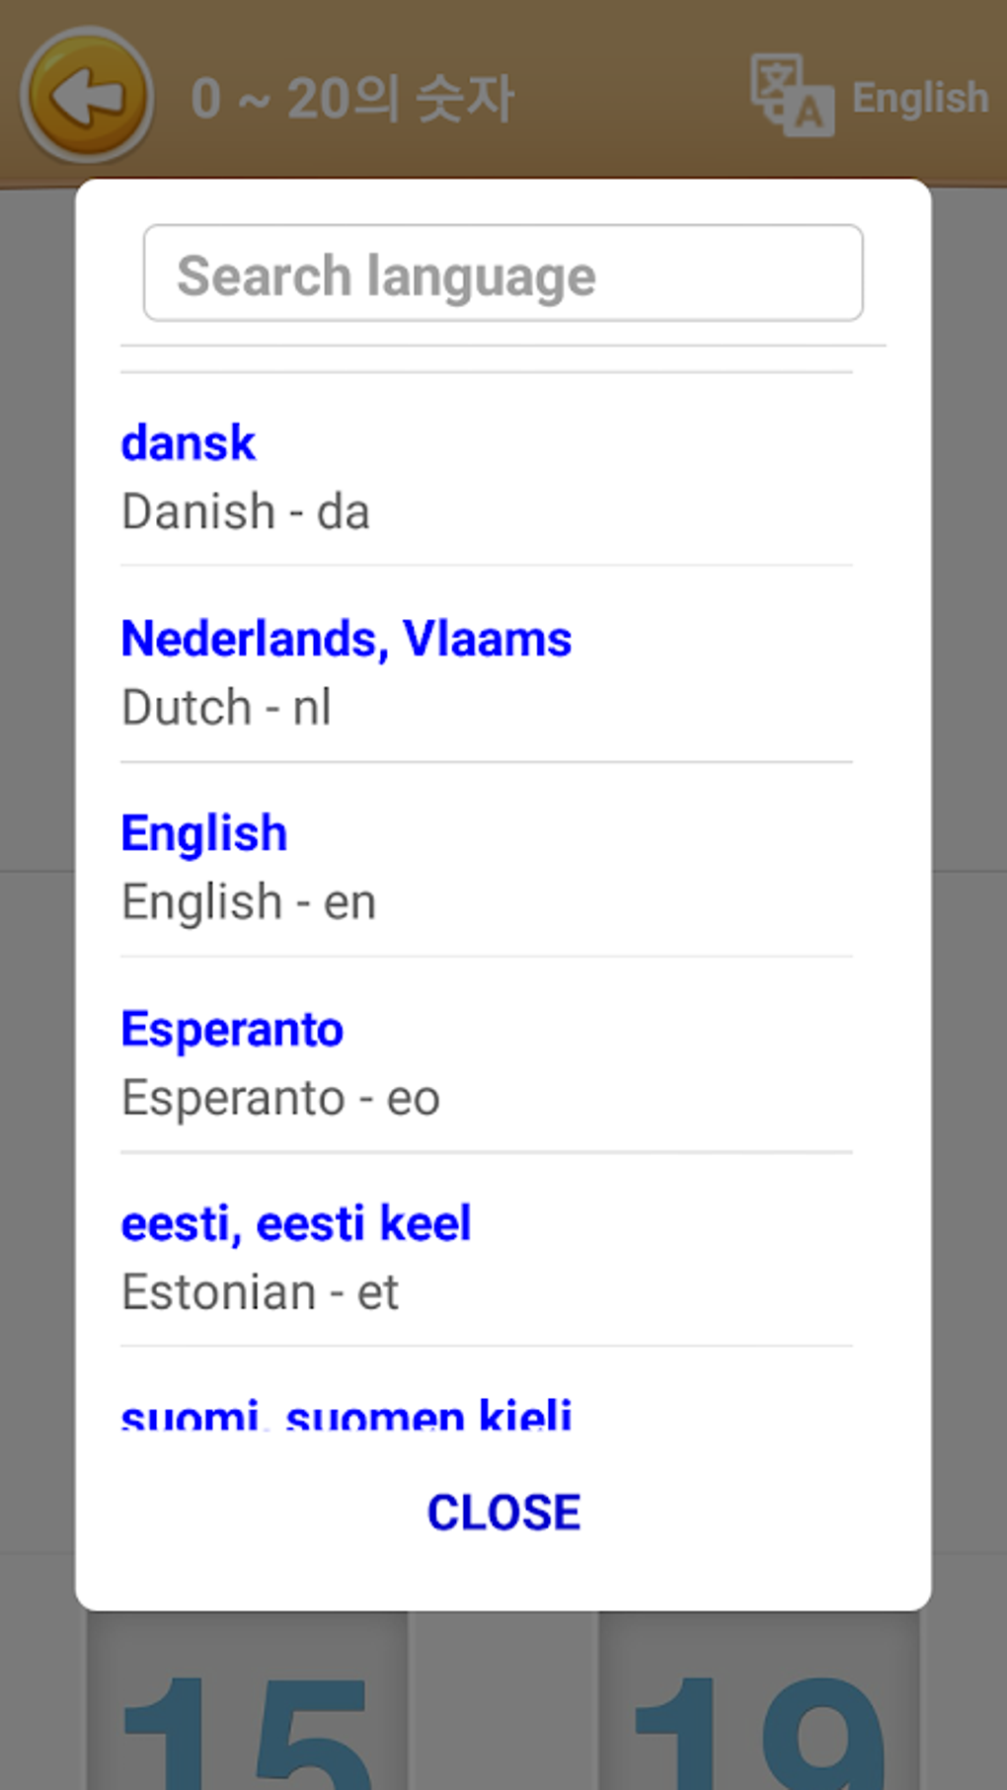This screenshot has height=1790, width=1007.
Task: Click the English - en subtitle
Action: (x=248, y=902)
